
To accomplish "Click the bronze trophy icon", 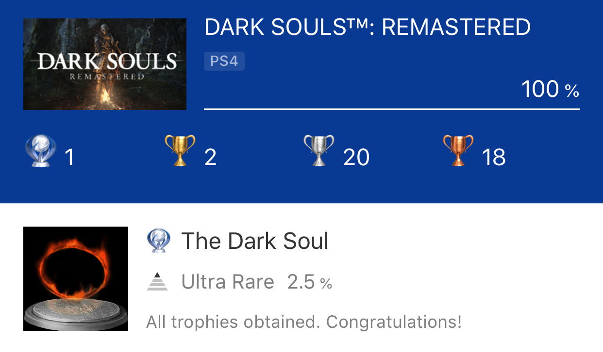I will click(458, 151).
